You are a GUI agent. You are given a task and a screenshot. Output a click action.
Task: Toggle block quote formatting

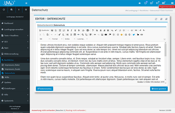pyautogui.click(x=136, y=30)
